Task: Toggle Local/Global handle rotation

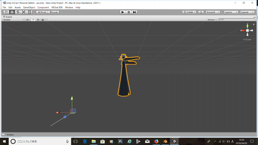Action: (x=53, y=12)
